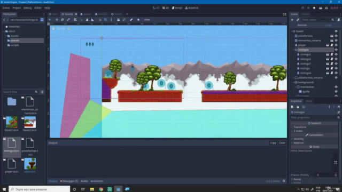Select the Rotate mode tool
The image size is (342, 192).
pyautogui.click(x=63, y=20)
